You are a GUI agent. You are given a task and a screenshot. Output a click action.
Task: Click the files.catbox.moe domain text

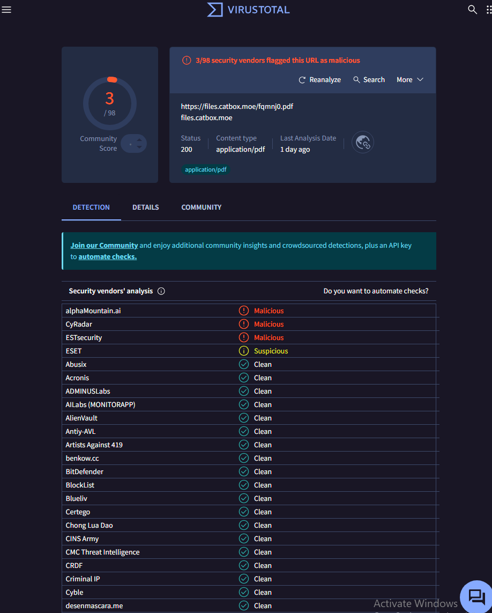206,117
